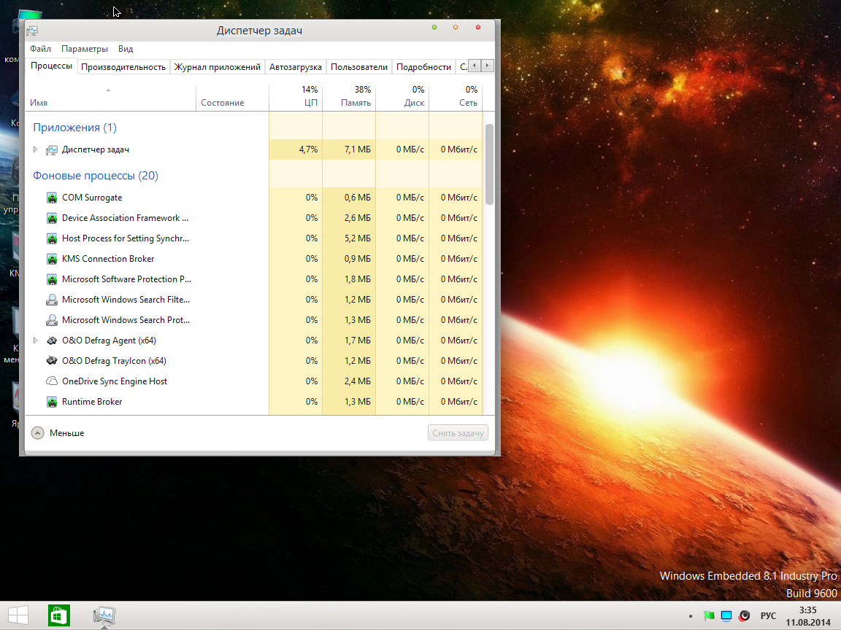Screen dimensions: 841x630
Task: Open the Windows Store taskbar icon
Action: click(x=59, y=615)
